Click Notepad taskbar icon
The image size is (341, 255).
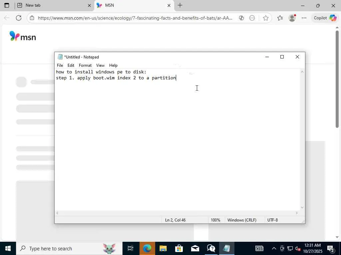226,248
